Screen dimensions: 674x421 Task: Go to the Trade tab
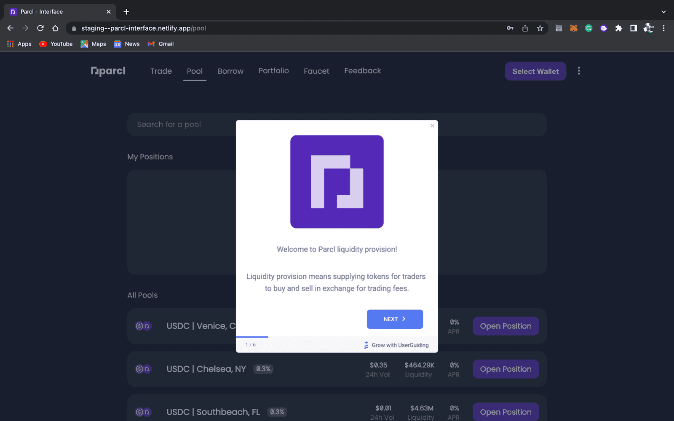tap(161, 71)
